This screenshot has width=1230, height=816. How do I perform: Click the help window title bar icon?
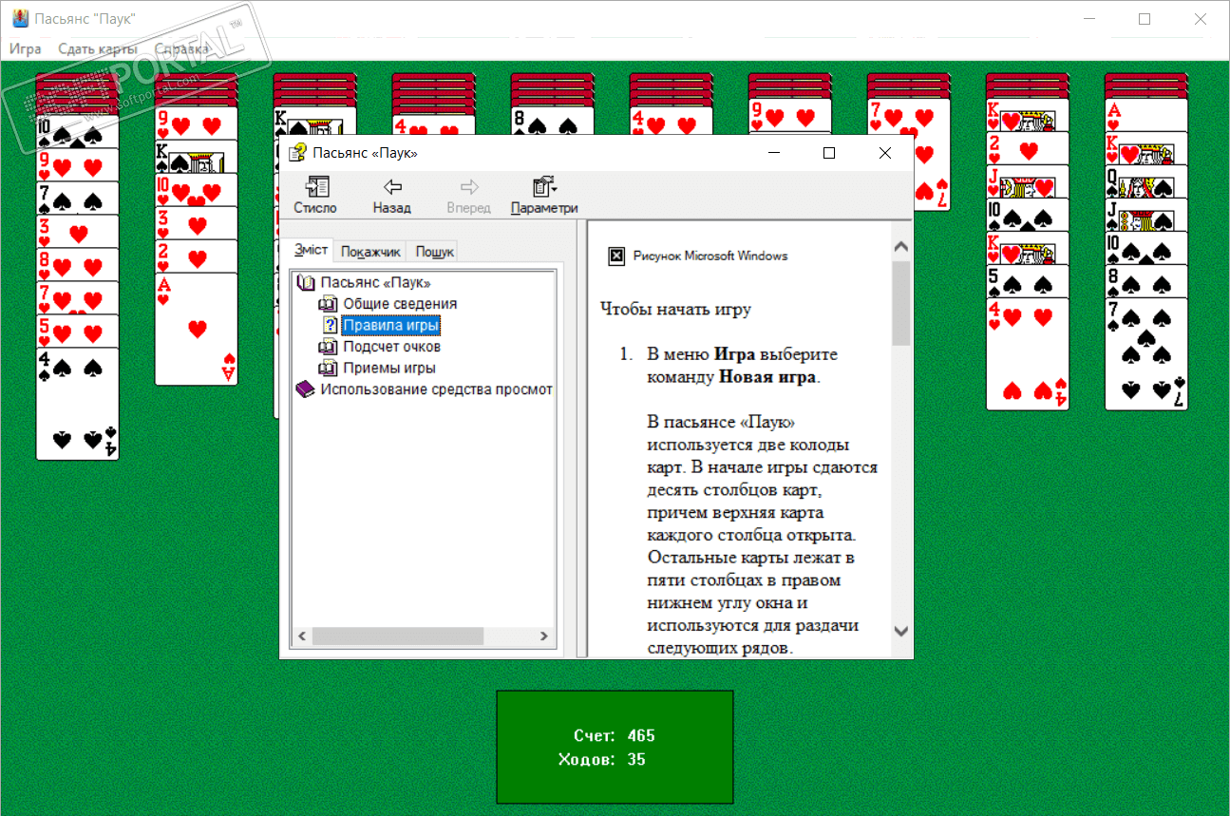(296, 152)
